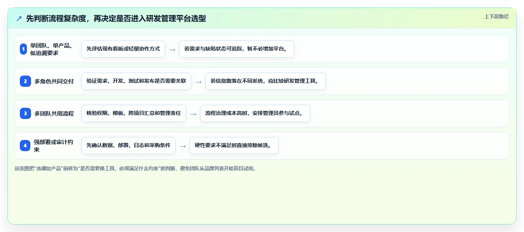Click the numbered badge 2
This screenshot has width=524, height=232.
click(x=25, y=81)
